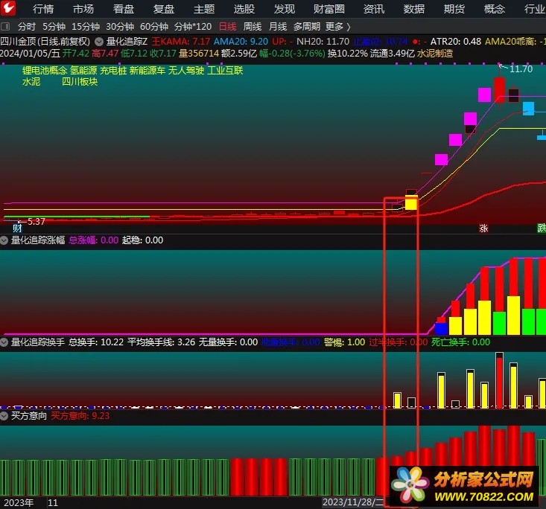
Task: Click the 新能源车 concept tag
Action: tap(147, 70)
